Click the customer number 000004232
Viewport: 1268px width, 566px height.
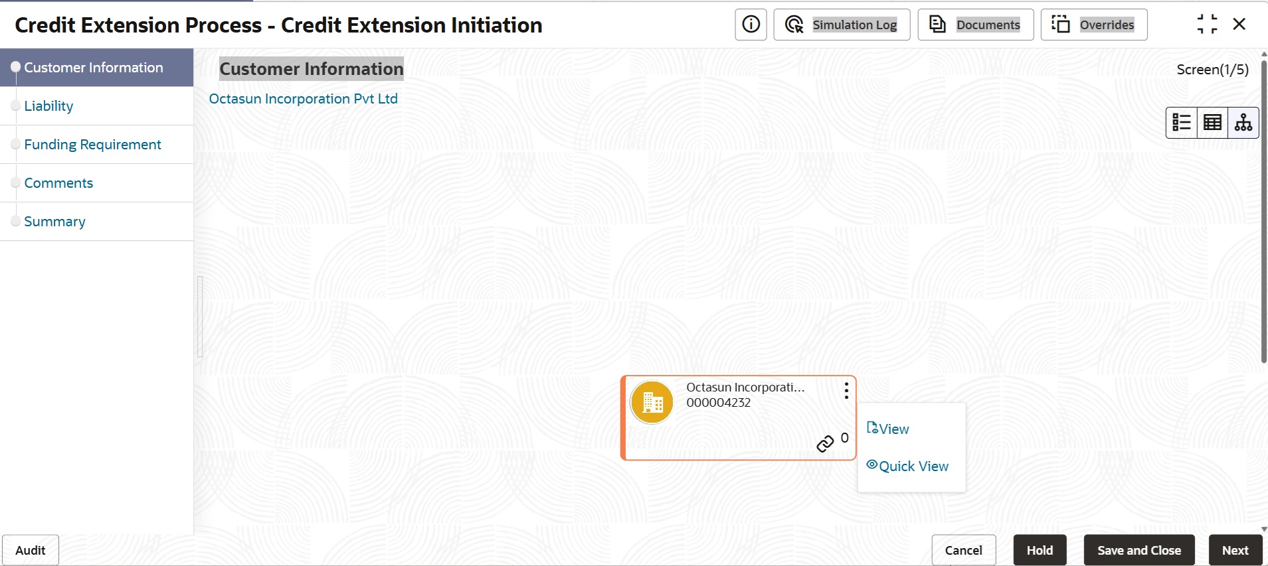point(718,403)
